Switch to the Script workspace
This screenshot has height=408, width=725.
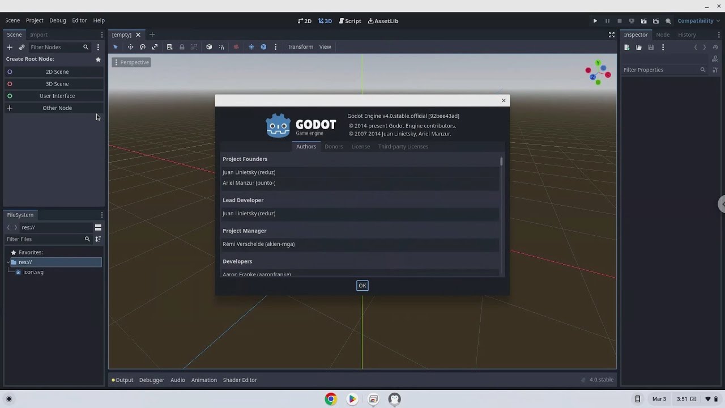[x=350, y=21]
